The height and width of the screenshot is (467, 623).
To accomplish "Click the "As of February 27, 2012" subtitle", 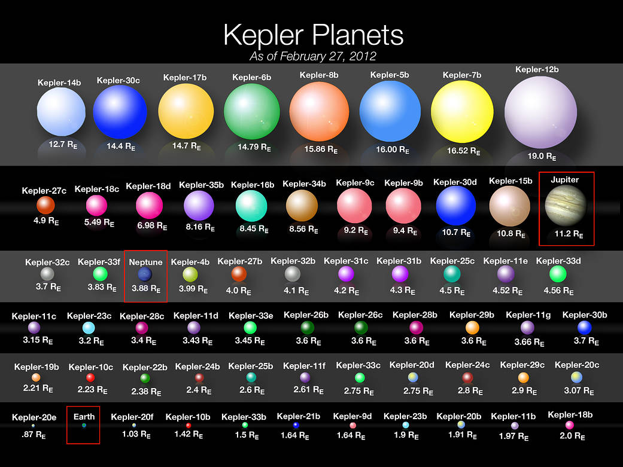I will (312, 56).
